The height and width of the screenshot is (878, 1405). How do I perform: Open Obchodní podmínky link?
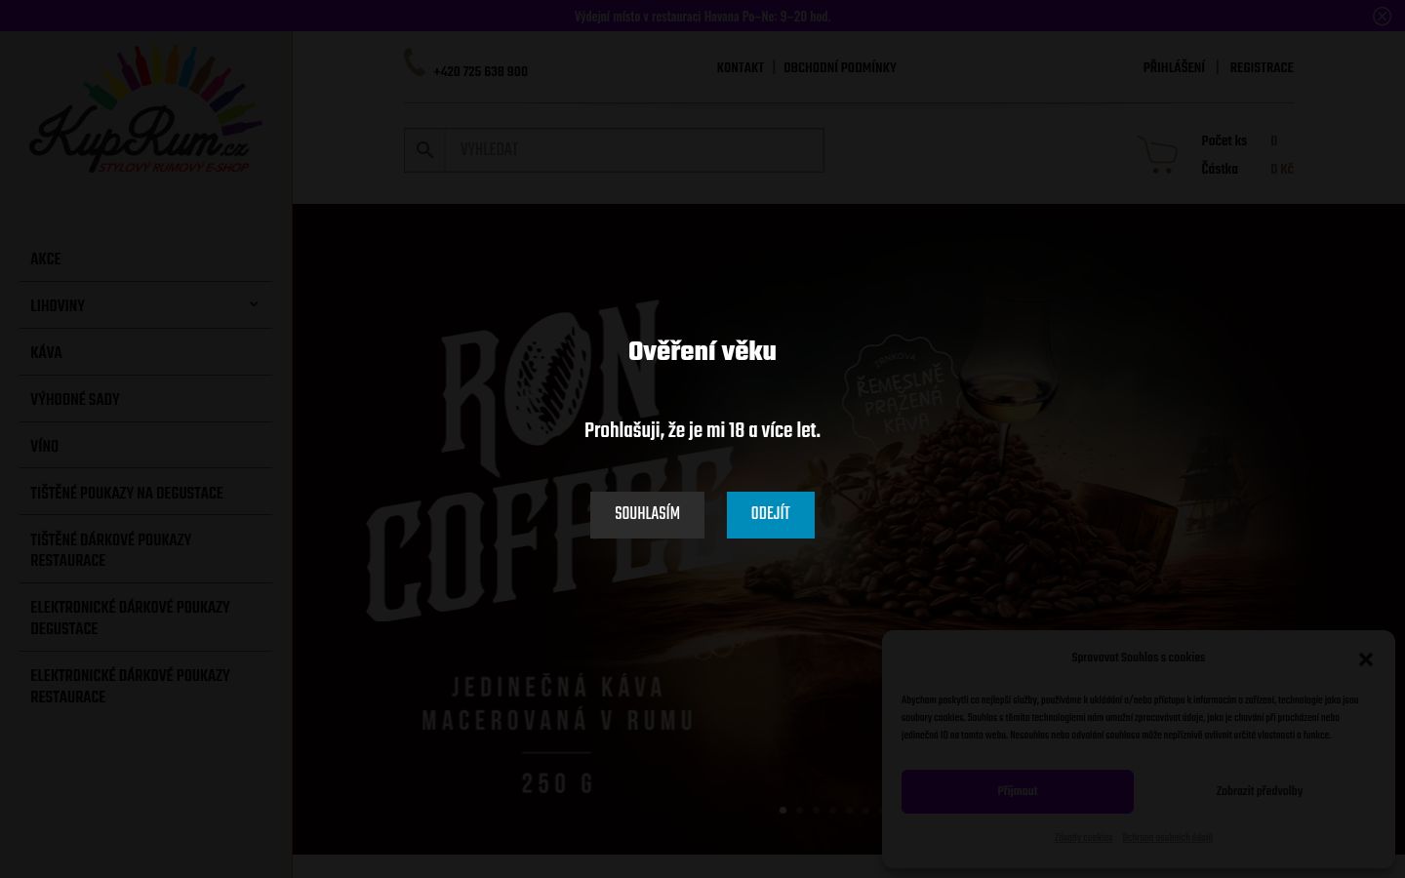(x=840, y=68)
